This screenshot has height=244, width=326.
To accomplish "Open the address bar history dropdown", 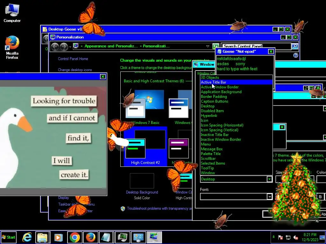I will click(208, 46).
